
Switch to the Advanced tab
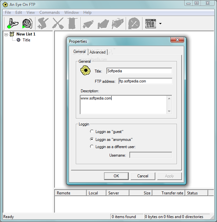98,52
